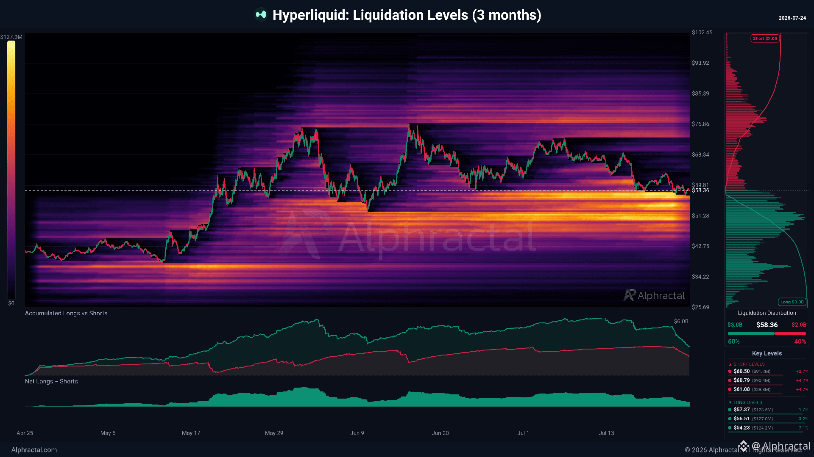This screenshot has height=457, width=814.
Task: Click the green '$3.0B' longs total
Action: [735, 325]
